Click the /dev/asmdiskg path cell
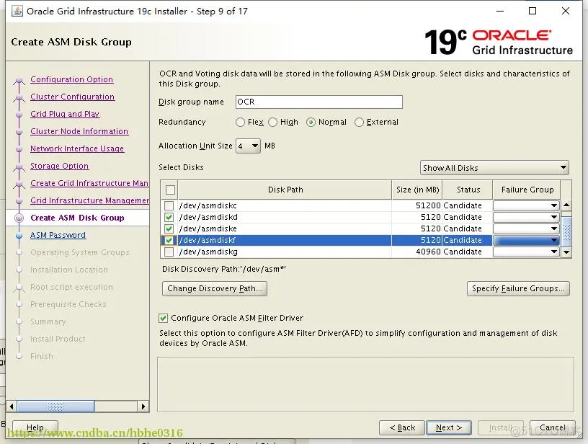Viewport: 588px width, 444px height. click(285, 252)
